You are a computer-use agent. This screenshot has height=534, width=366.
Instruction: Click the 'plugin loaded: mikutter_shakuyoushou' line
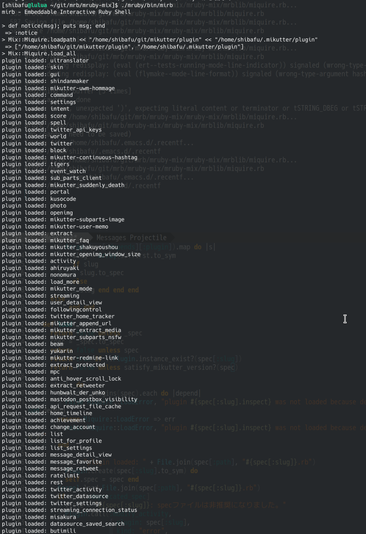[60, 247]
